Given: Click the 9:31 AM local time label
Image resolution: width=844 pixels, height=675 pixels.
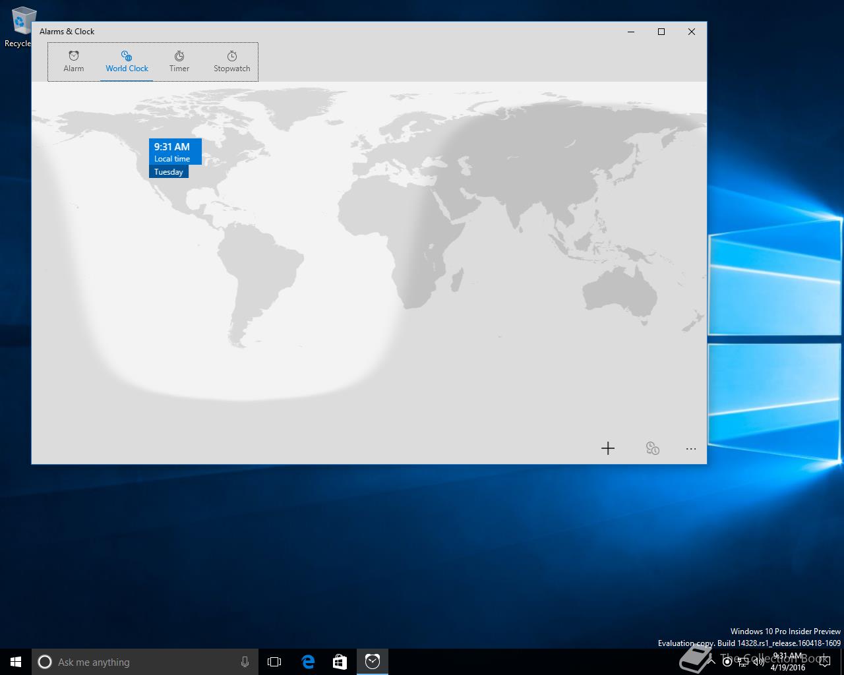Looking at the screenshot, I should [x=175, y=152].
